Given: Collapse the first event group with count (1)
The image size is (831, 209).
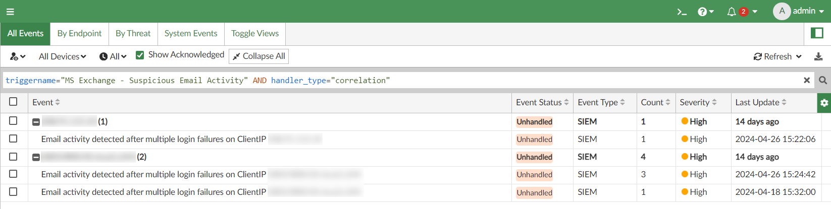Looking at the screenshot, I should 36,122.
